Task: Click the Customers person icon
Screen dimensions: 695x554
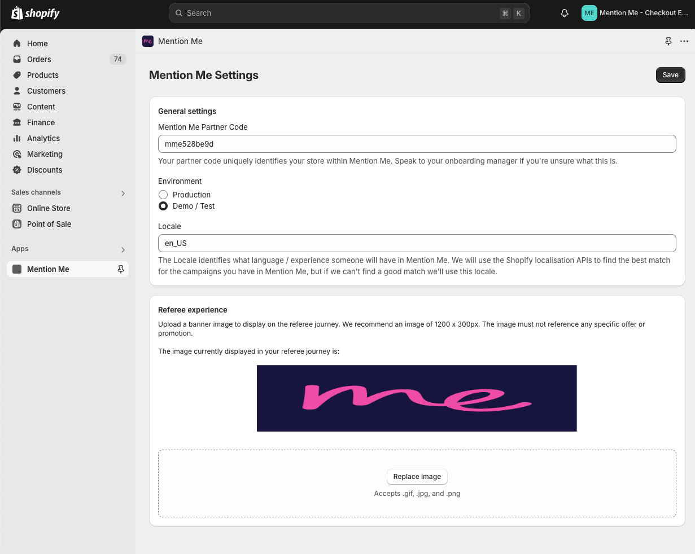Action: pos(17,91)
